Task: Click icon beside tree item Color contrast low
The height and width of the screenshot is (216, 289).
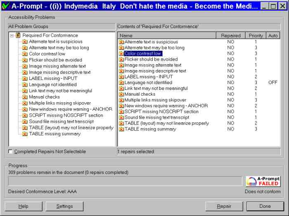Action: 25,54
